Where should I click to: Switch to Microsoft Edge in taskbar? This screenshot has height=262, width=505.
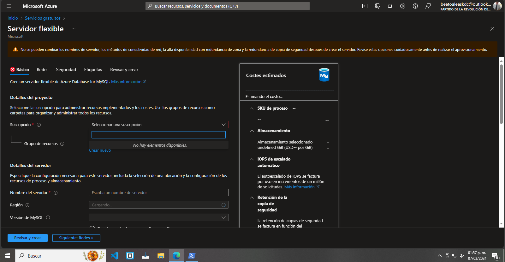pyautogui.click(x=176, y=256)
